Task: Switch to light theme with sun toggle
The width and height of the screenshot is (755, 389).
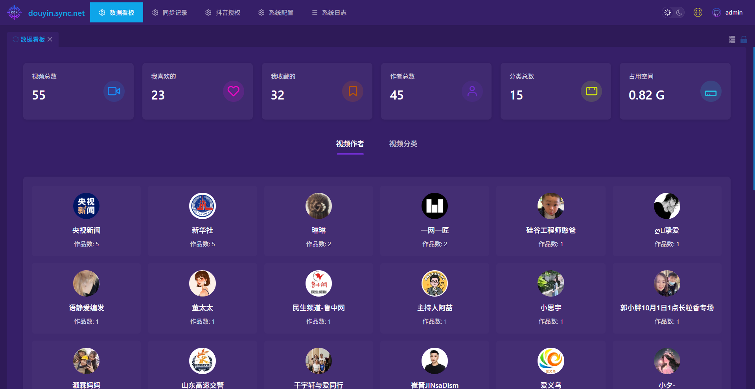Action: 668,13
